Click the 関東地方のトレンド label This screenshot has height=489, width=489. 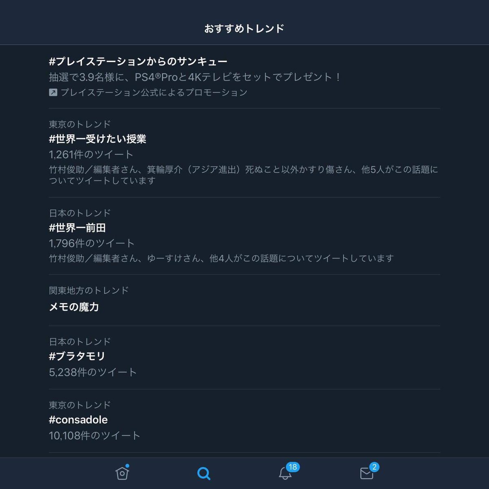89,290
